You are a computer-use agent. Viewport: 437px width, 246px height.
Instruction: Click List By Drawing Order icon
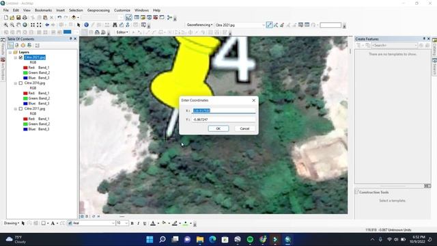[11, 45]
